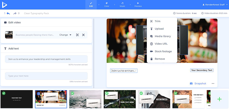This screenshot has width=229, height=109.
Task: Click the Snapshot button
Action: pos(198,84)
